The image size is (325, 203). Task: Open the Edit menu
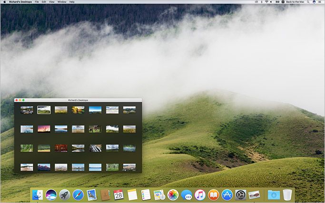(x=44, y=2)
